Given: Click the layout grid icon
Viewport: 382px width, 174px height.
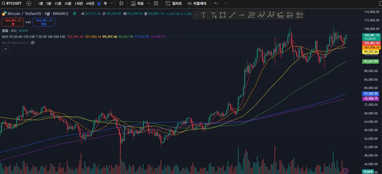Looking at the screenshot, I should coord(156,4).
